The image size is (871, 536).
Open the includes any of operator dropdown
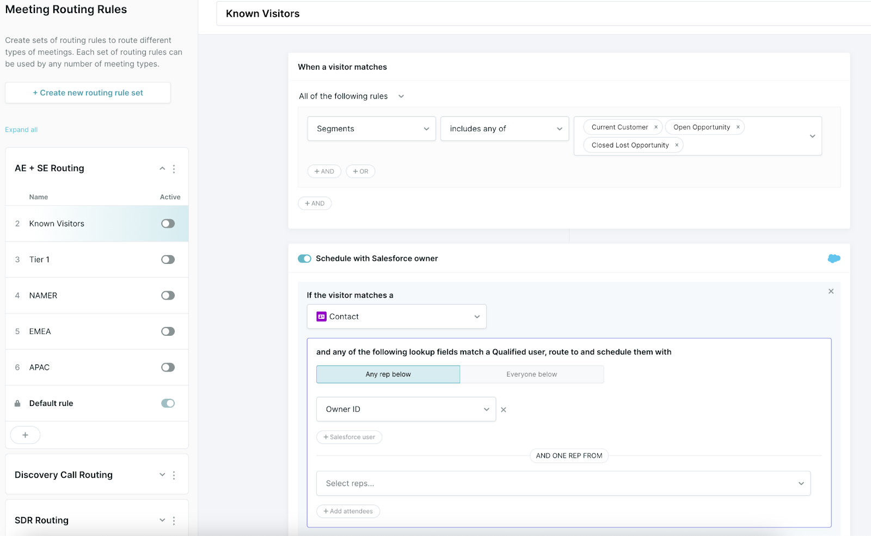505,129
